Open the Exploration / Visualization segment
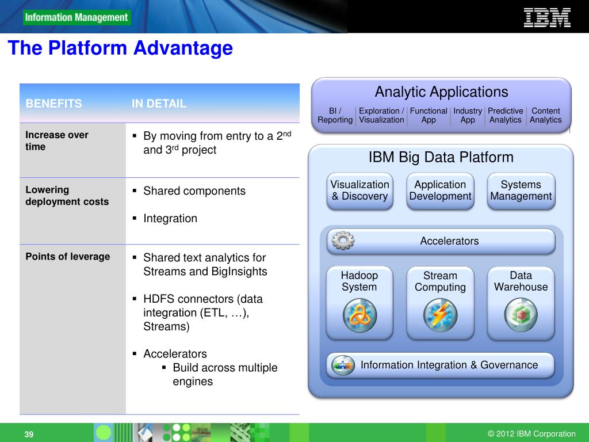This screenshot has width=589, height=442. coord(381,115)
